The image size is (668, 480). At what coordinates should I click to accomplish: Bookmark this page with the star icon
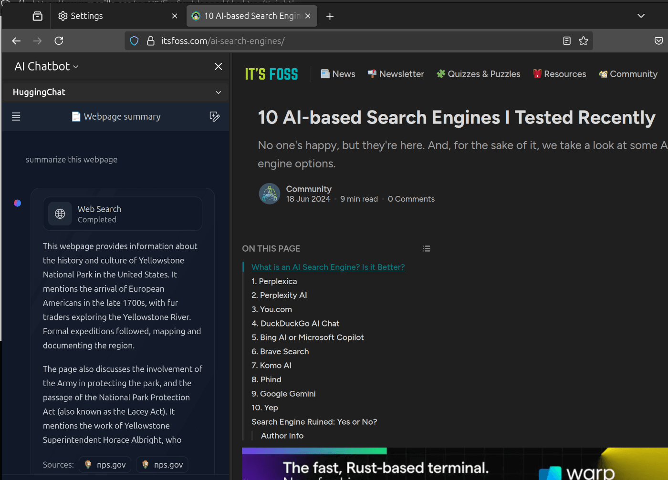[x=583, y=41]
